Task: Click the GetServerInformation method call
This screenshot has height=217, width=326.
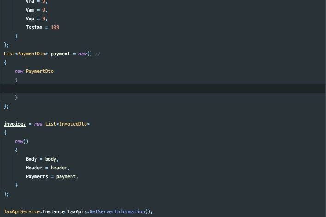Action: click(x=117, y=211)
